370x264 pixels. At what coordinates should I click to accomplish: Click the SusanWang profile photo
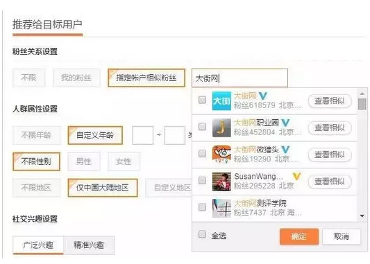pos(221,182)
